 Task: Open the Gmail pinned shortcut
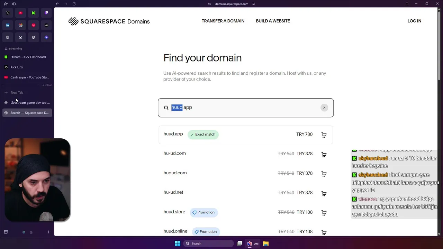20,25
